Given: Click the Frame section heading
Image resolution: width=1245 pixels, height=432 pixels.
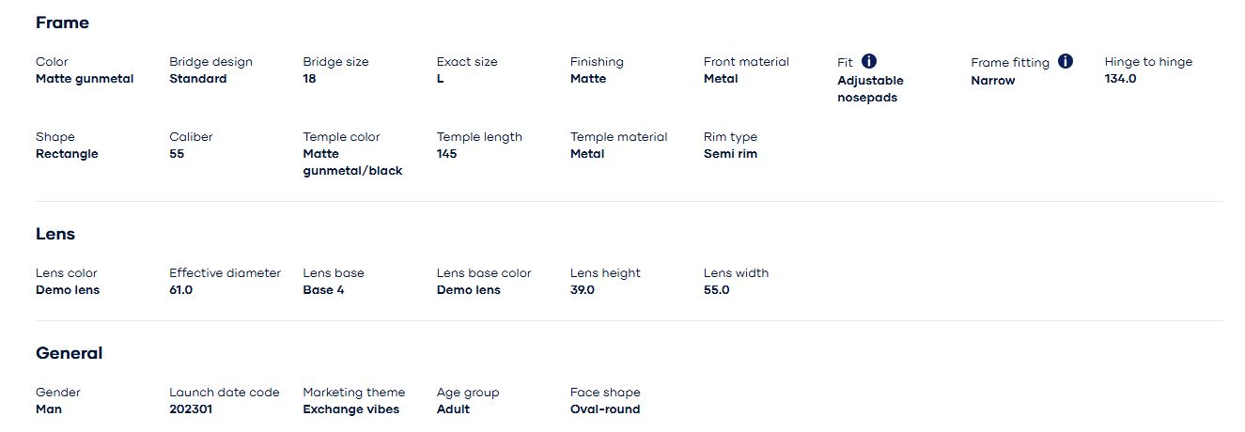Looking at the screenshot, I should pyautogui.click(x=62, y=23).
